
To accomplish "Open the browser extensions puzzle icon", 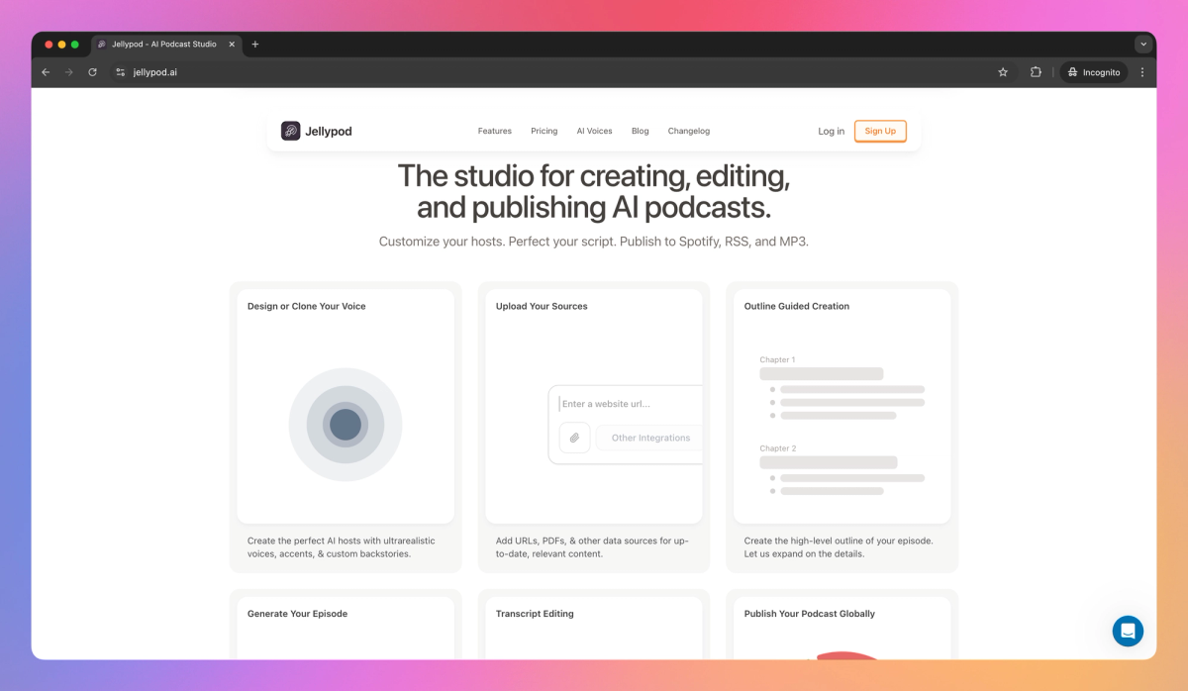I will coord(1036,72).
